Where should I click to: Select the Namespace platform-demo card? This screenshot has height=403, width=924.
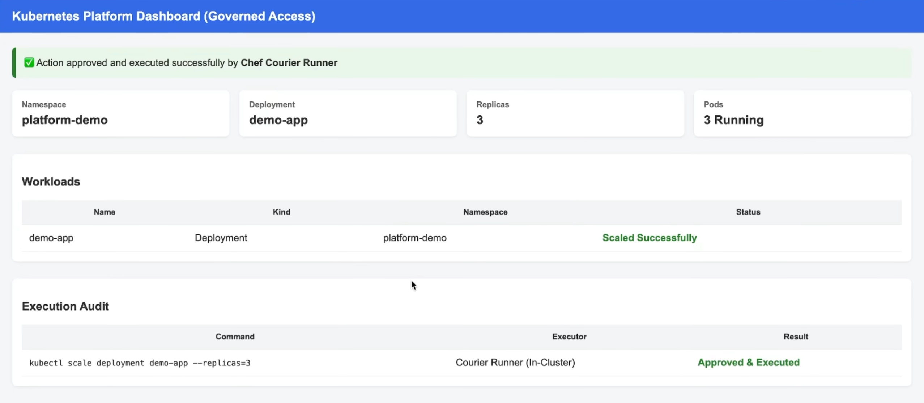coord(120,113)
